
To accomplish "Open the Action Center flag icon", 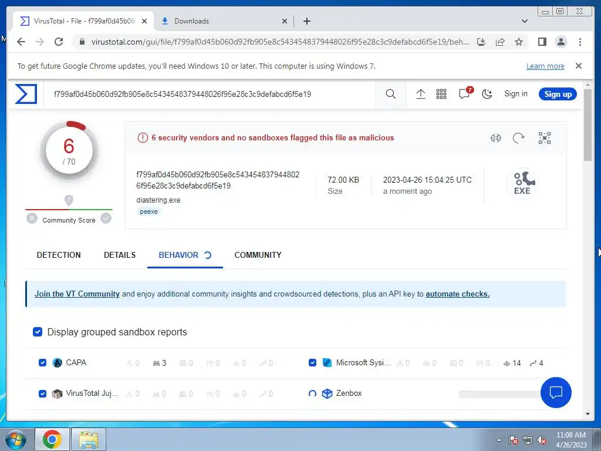I will tap(513, 440).
